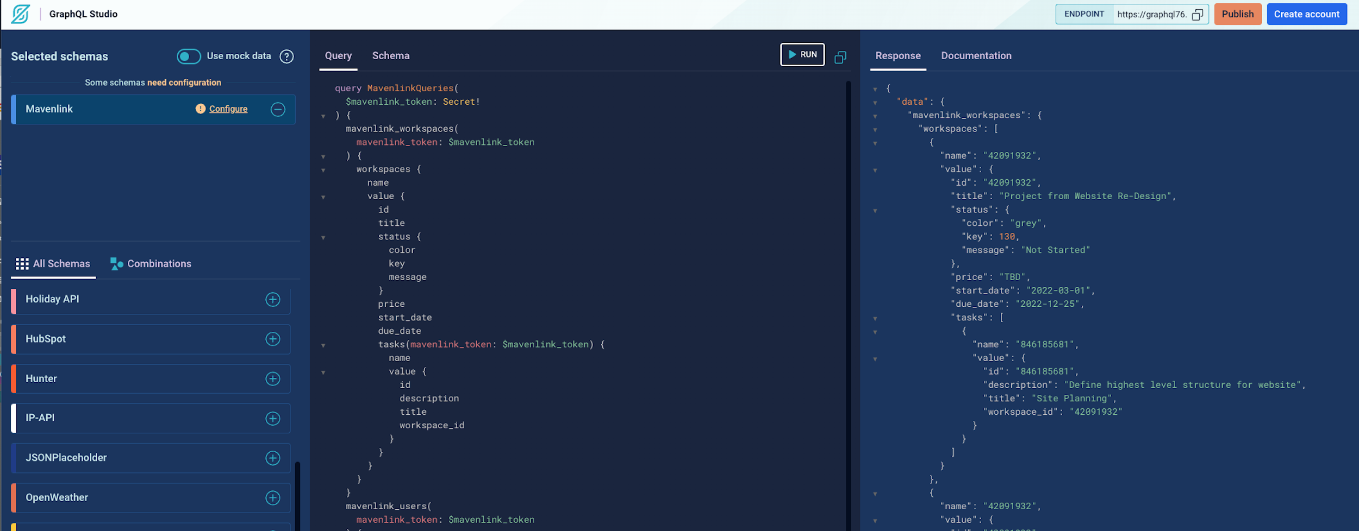Click "Not Started" message value in response
This screenshot has height=531, width=1359.
[1055, 250]
